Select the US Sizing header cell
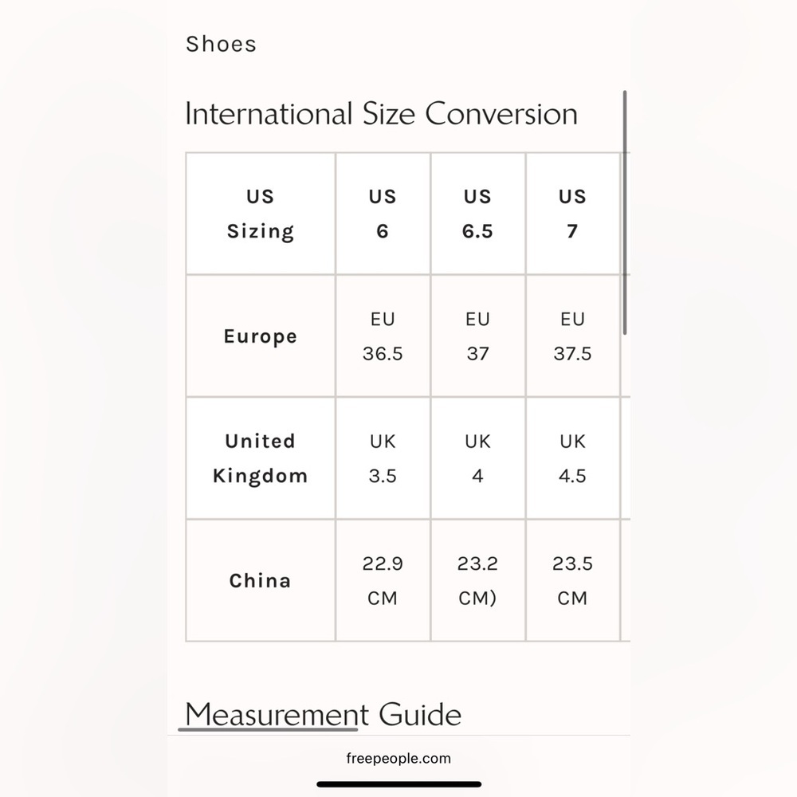The image size is (797, 797). tap(261, 214)
